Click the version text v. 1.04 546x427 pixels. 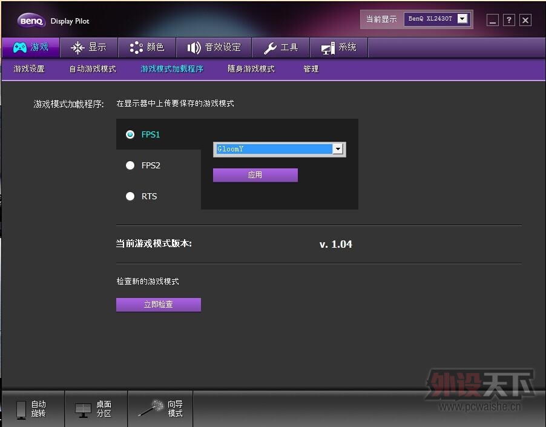(336, 244)
